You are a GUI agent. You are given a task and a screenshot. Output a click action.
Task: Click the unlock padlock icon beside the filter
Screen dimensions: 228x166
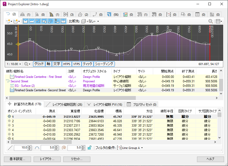point(90,148)
